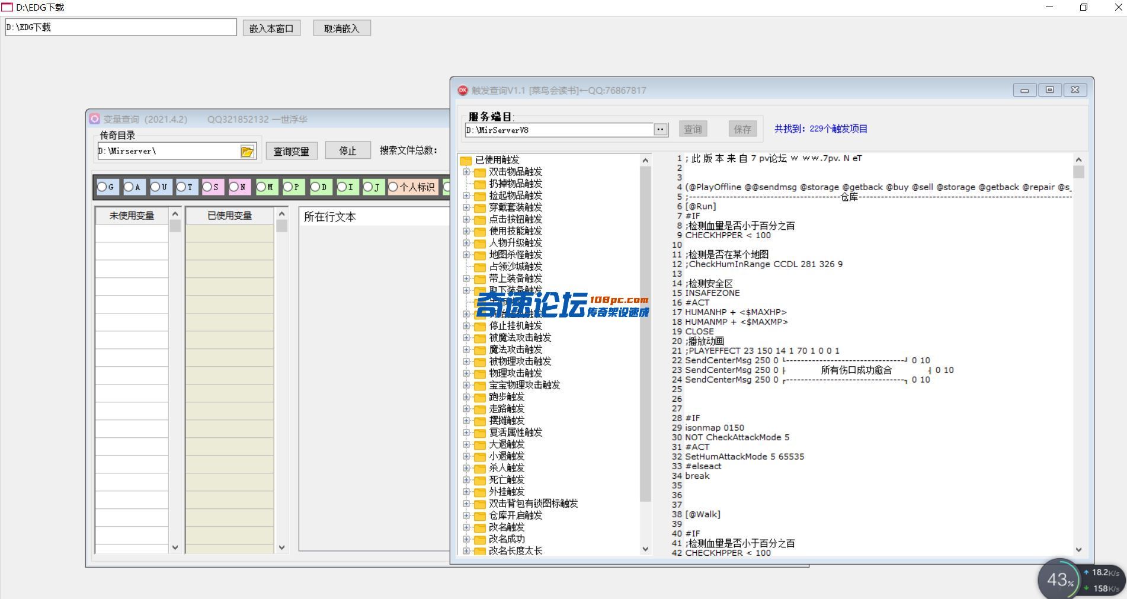This screenshot has height=599, width=1127.
Task: Select the T variable radio button
Action: pos(181,187)
